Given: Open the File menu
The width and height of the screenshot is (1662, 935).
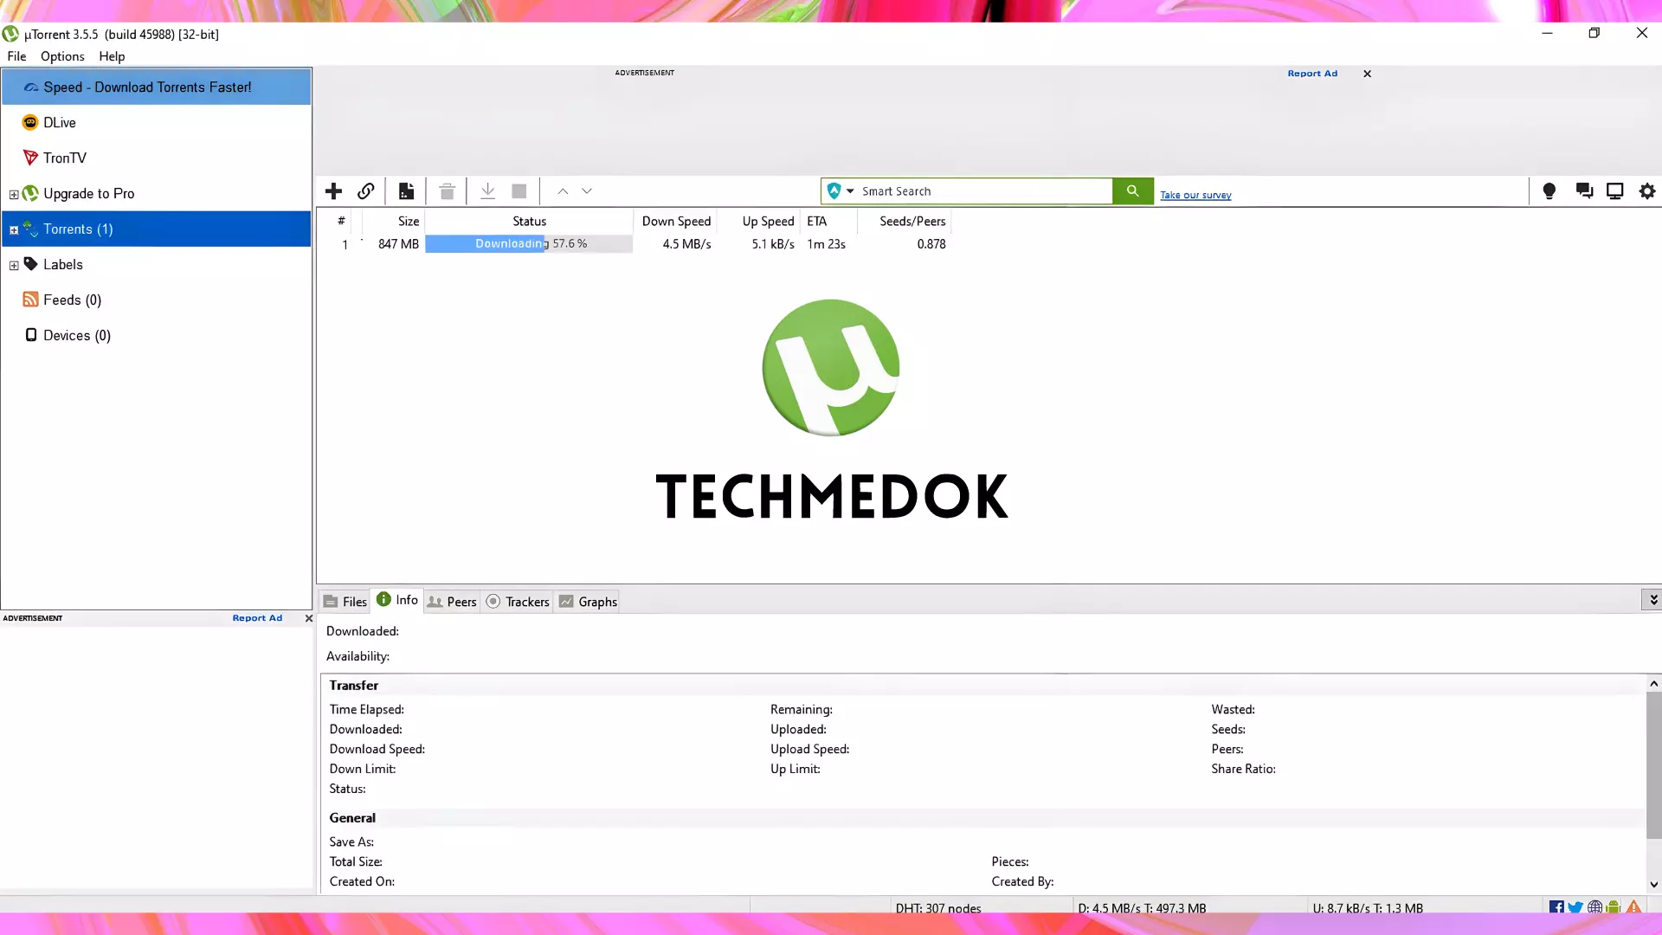Looking at the screenshot, I should click(16, 56).
